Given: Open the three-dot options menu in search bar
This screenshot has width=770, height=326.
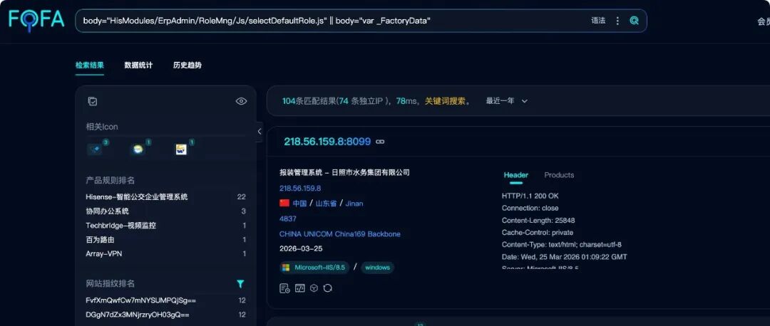Looking at the screenshot, I should pyautogui.click(x=617, y=21).
